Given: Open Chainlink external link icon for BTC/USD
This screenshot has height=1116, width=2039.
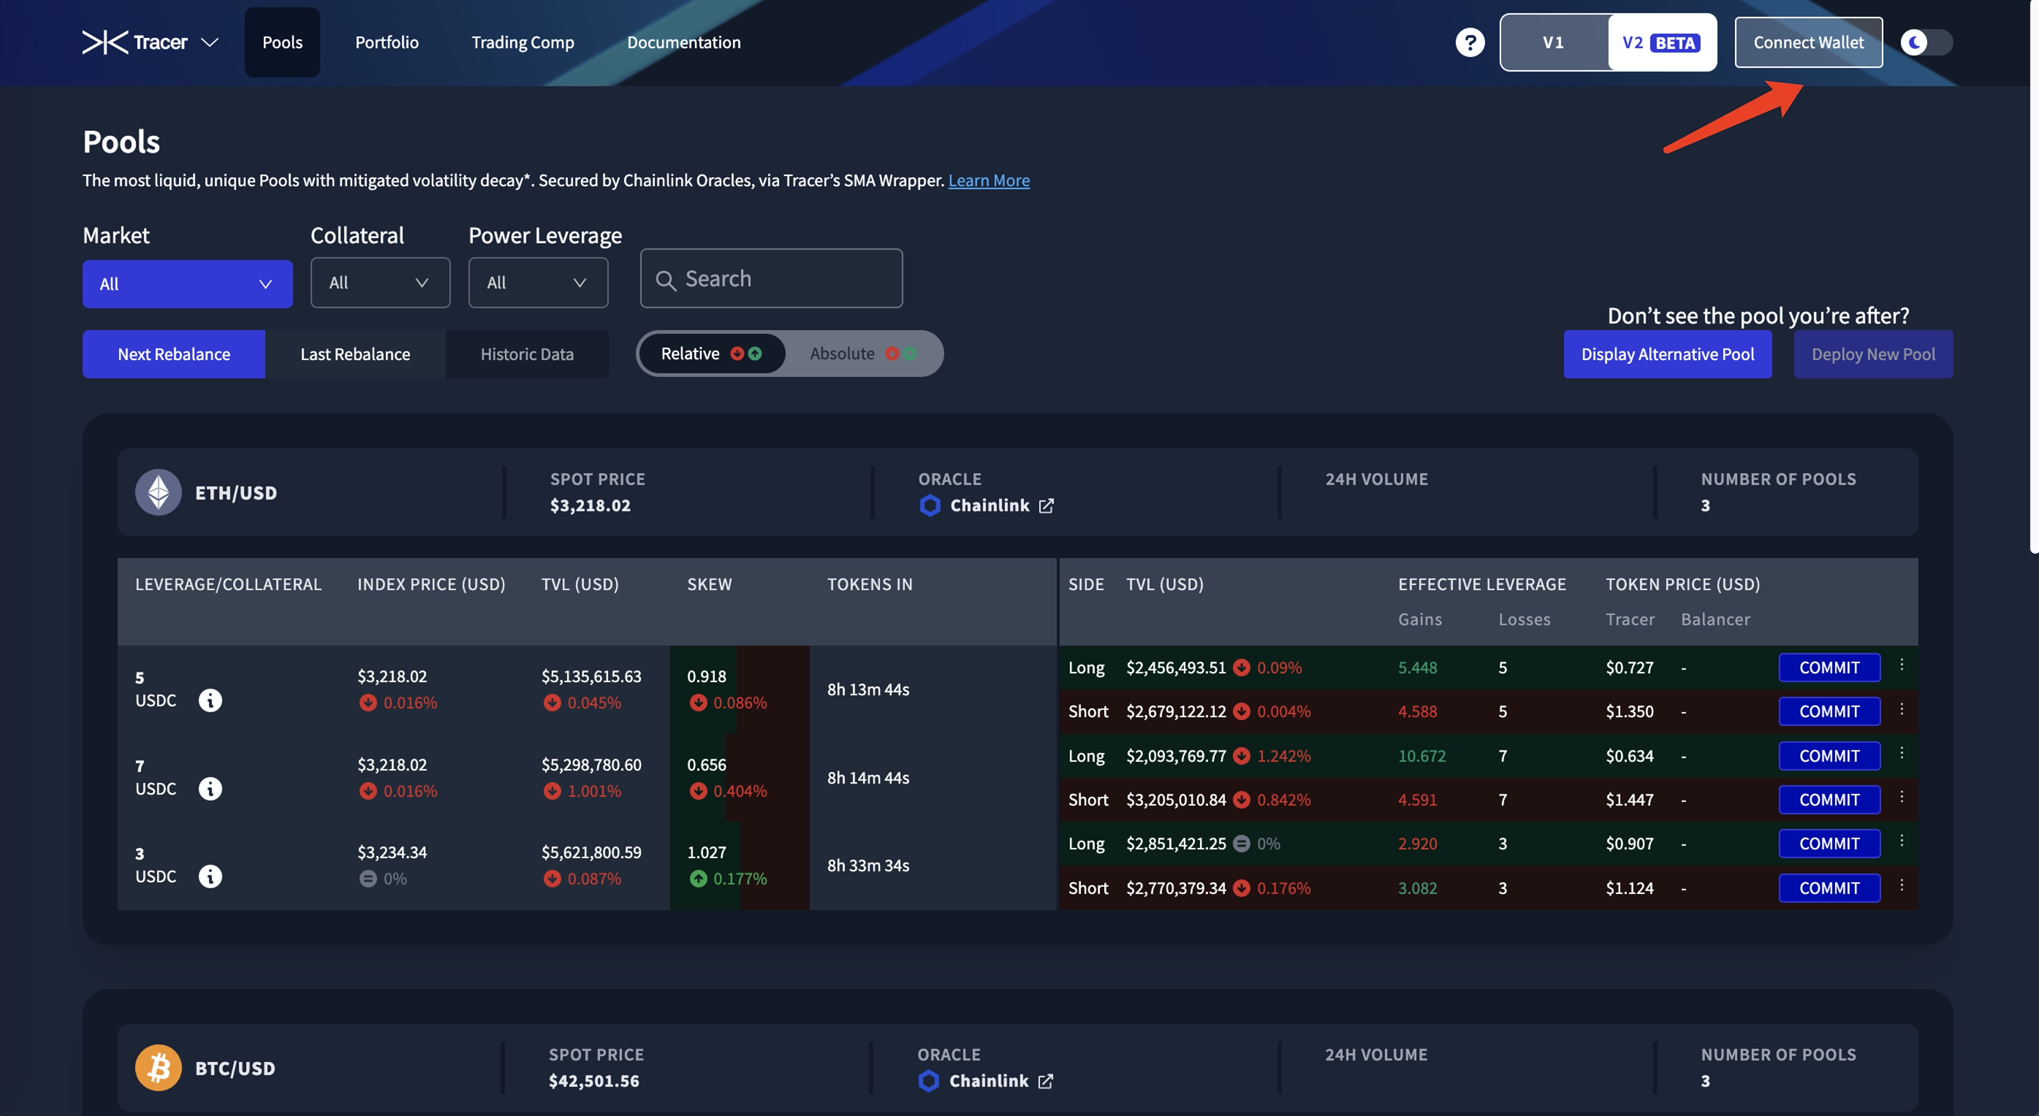Looking at the screenshot, I should (1045, 1081).
